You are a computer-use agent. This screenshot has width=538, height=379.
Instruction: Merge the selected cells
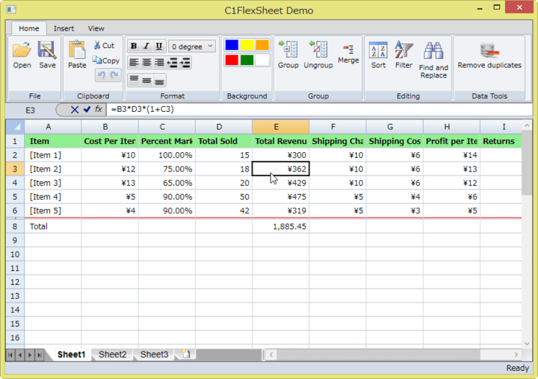point(348,50)
